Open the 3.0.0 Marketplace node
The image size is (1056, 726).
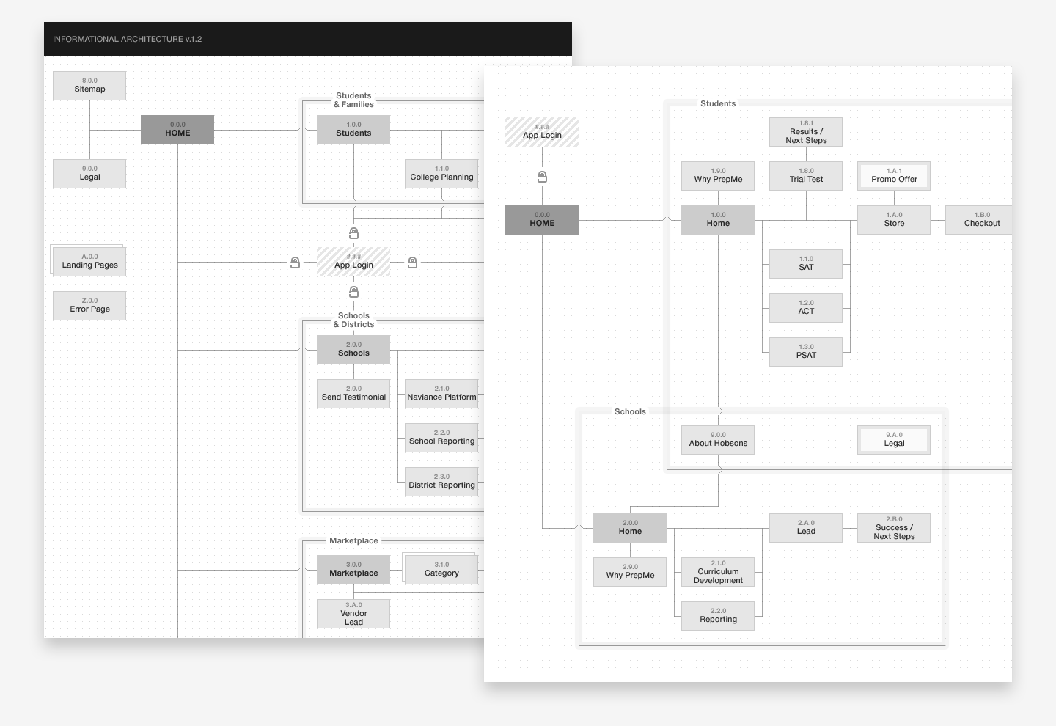point(353,570)
